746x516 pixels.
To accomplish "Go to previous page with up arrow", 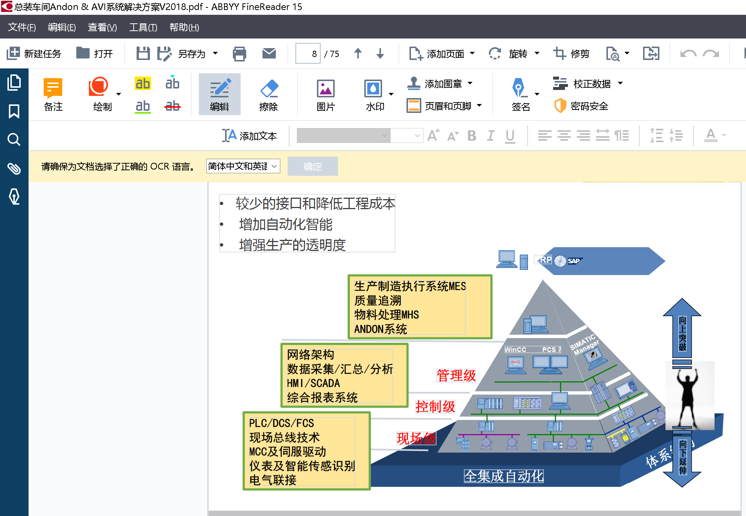I will (x=358, y=53).
